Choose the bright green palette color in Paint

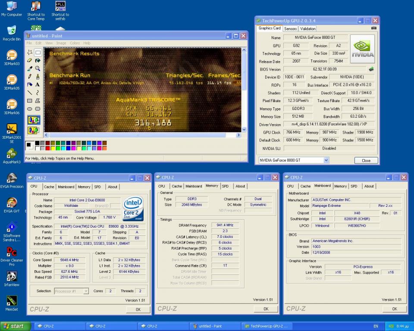(58, 148)
